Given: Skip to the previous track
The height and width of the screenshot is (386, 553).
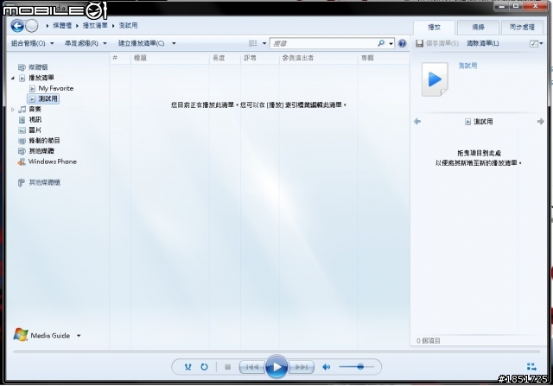Looking at the screenshot, I should click(x=251, y=367).
